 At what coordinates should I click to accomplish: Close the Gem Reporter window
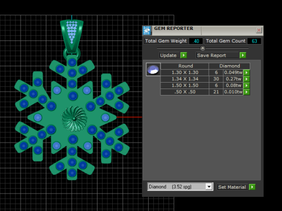pos(258,30)
